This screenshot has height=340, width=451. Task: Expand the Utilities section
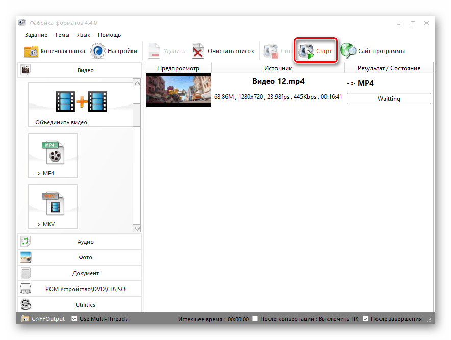click(80, 305)
